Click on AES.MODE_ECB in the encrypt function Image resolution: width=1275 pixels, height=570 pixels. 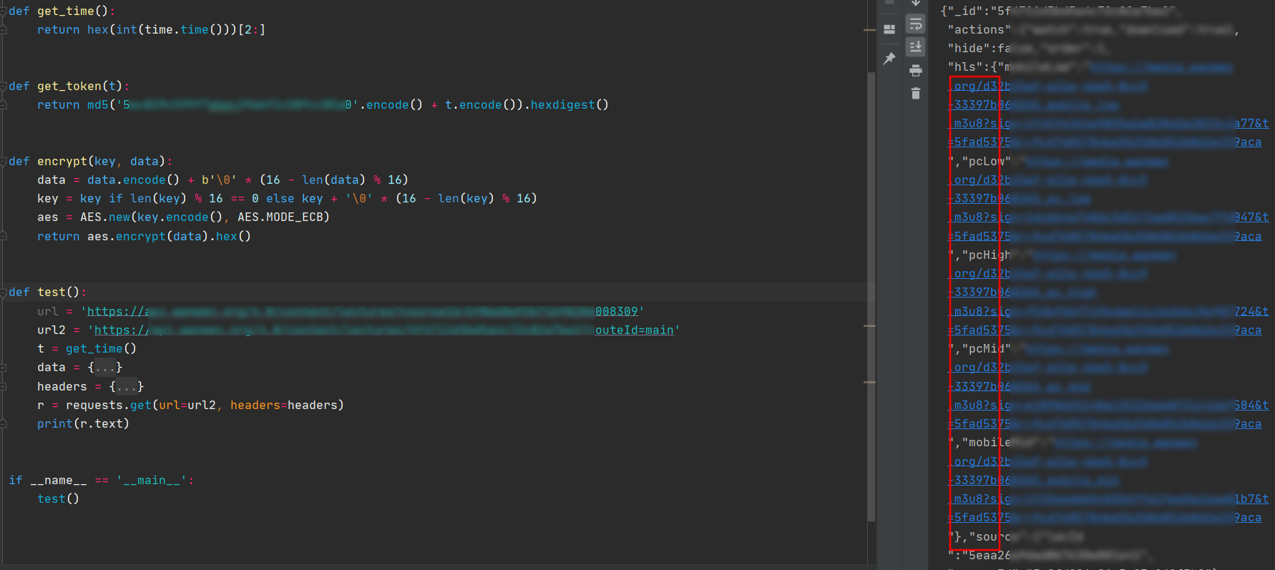tap(283, 217)
